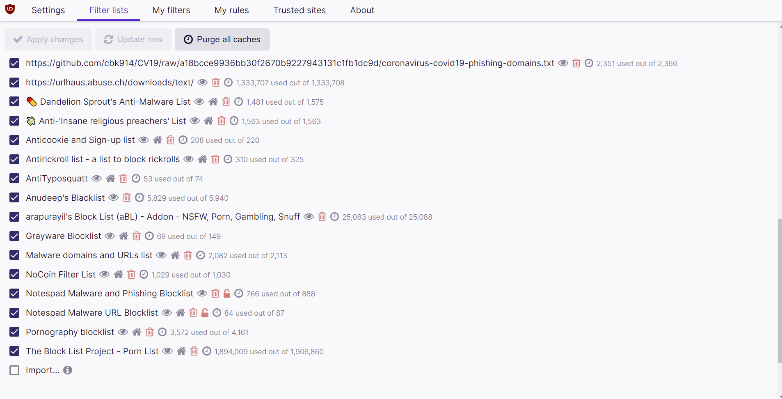The image size is (782, 399).
Task: Uncheck the Antirickroll list
Action: tap(14, 159)
